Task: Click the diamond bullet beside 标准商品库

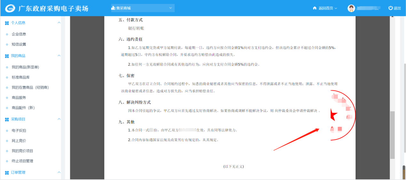Action: [x=7, y=78]
